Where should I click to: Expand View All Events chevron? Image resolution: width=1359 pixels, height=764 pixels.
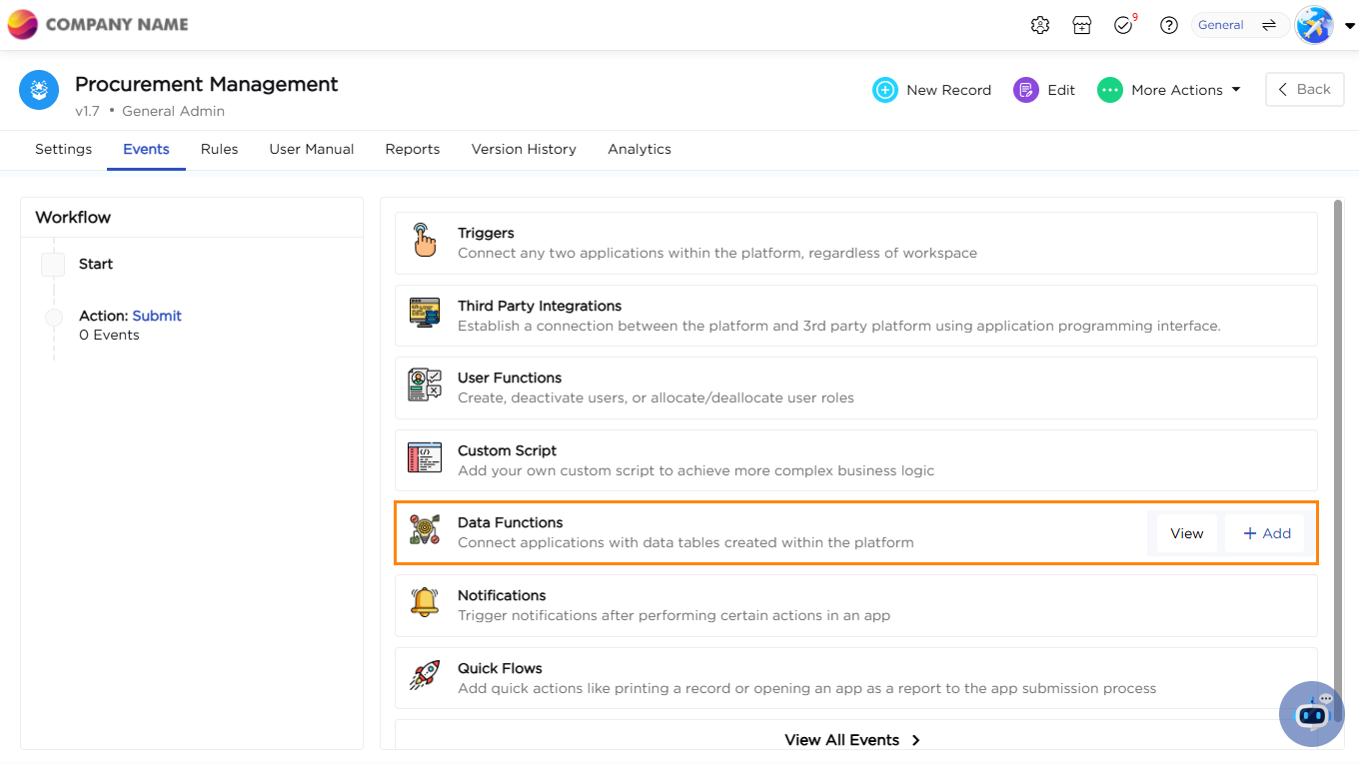[915, 740]
